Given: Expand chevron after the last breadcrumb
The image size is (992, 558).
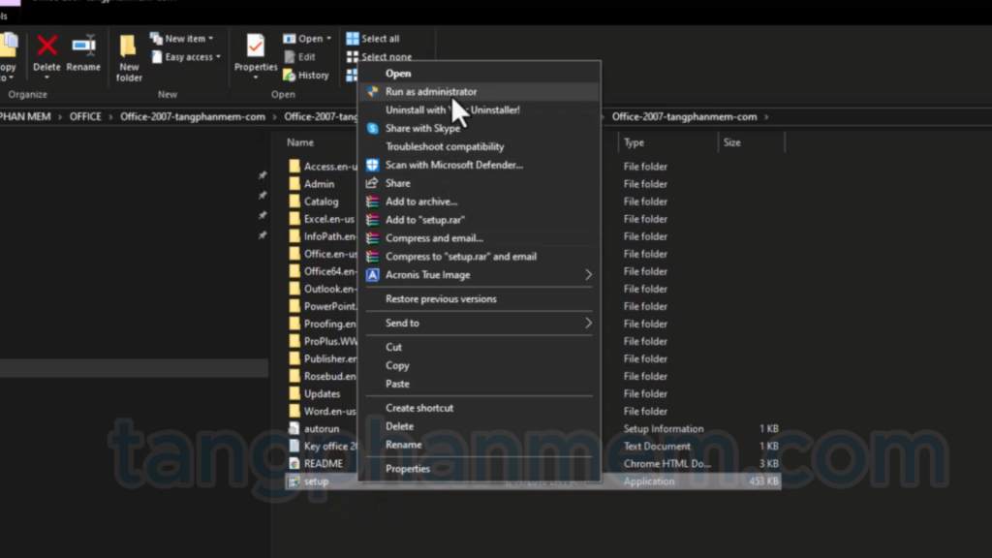Looking at the screenshot, I should [766, 117].
